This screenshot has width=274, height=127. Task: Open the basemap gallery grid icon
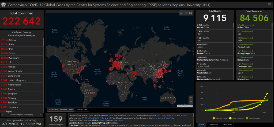190,13
